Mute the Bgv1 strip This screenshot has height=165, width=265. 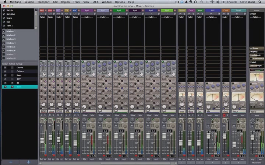click(85, 115)
